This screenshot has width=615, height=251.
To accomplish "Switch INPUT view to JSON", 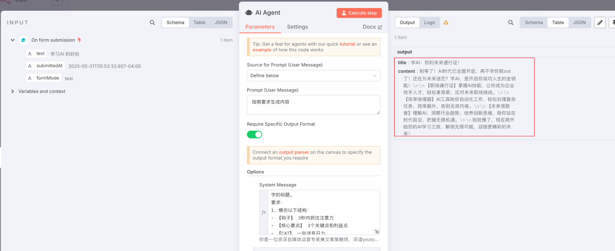I will click(x=221, y=23).
